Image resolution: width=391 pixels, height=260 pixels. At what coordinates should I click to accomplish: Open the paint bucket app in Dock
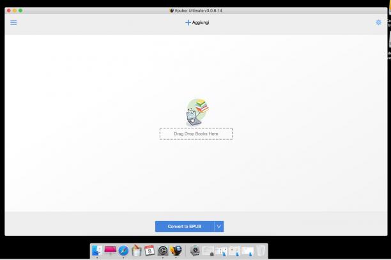[136, 250]
